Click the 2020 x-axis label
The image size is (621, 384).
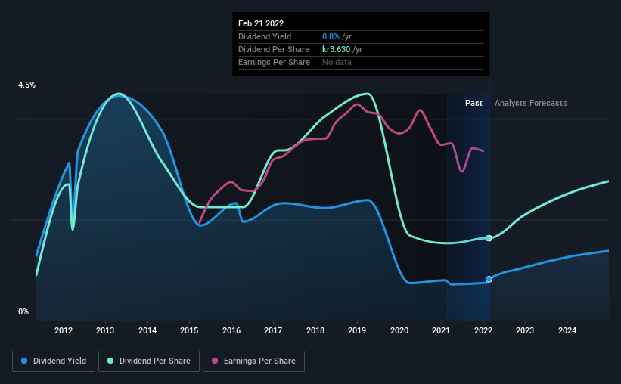399,330
